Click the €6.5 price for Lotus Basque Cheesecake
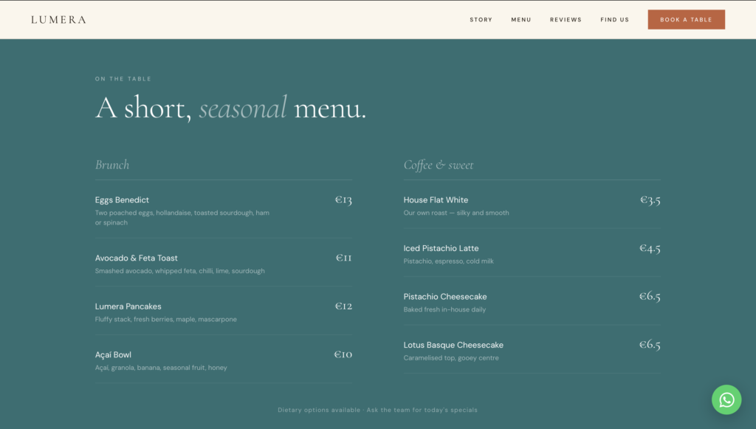The image size is (756, 429). click(650, 344)
